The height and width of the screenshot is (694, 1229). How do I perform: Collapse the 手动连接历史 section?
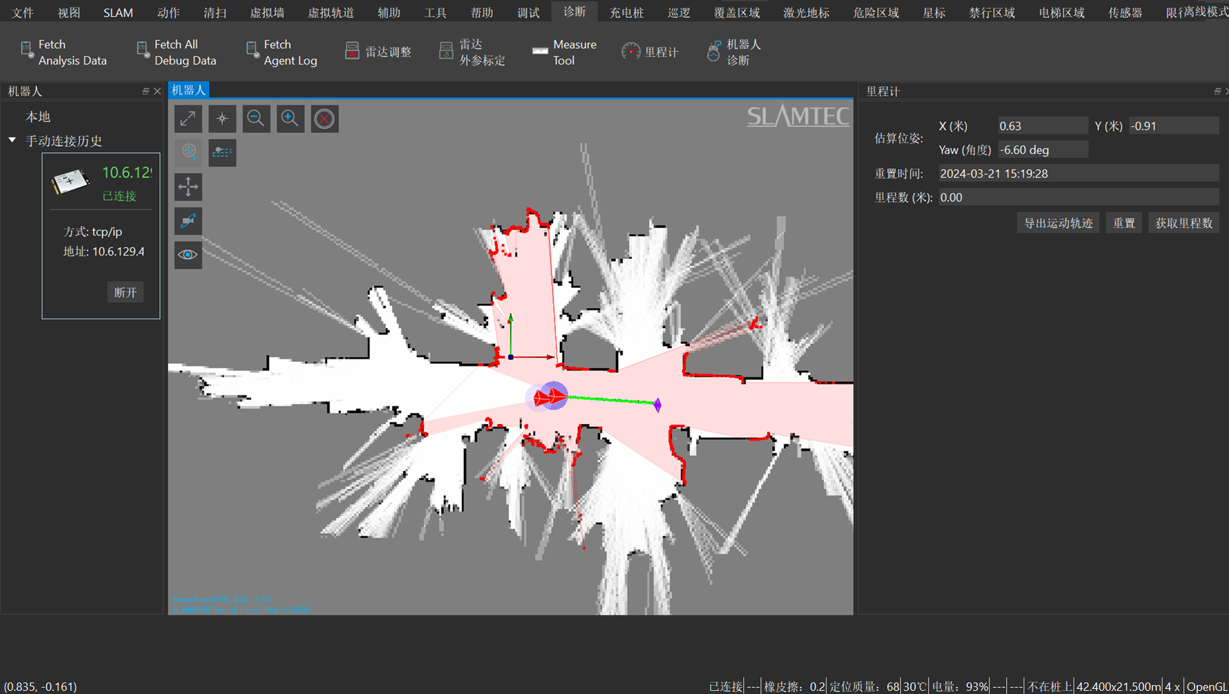(12, 140)
